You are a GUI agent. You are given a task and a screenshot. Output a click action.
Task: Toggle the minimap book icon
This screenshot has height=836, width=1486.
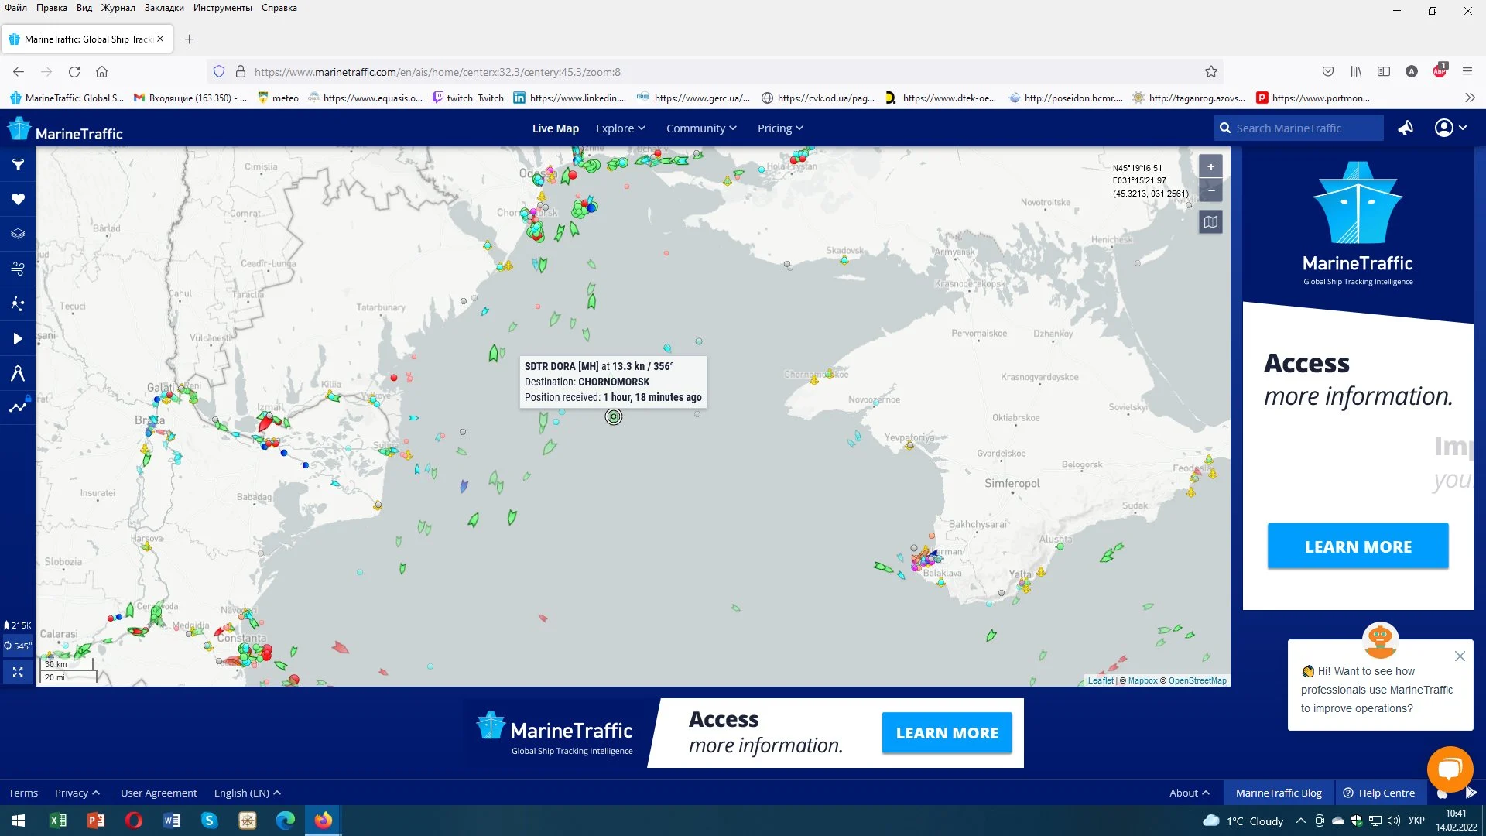coord(1210,222)
